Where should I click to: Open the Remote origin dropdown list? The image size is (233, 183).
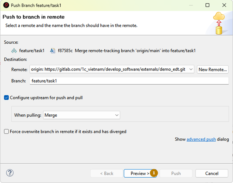click(191, 69)
